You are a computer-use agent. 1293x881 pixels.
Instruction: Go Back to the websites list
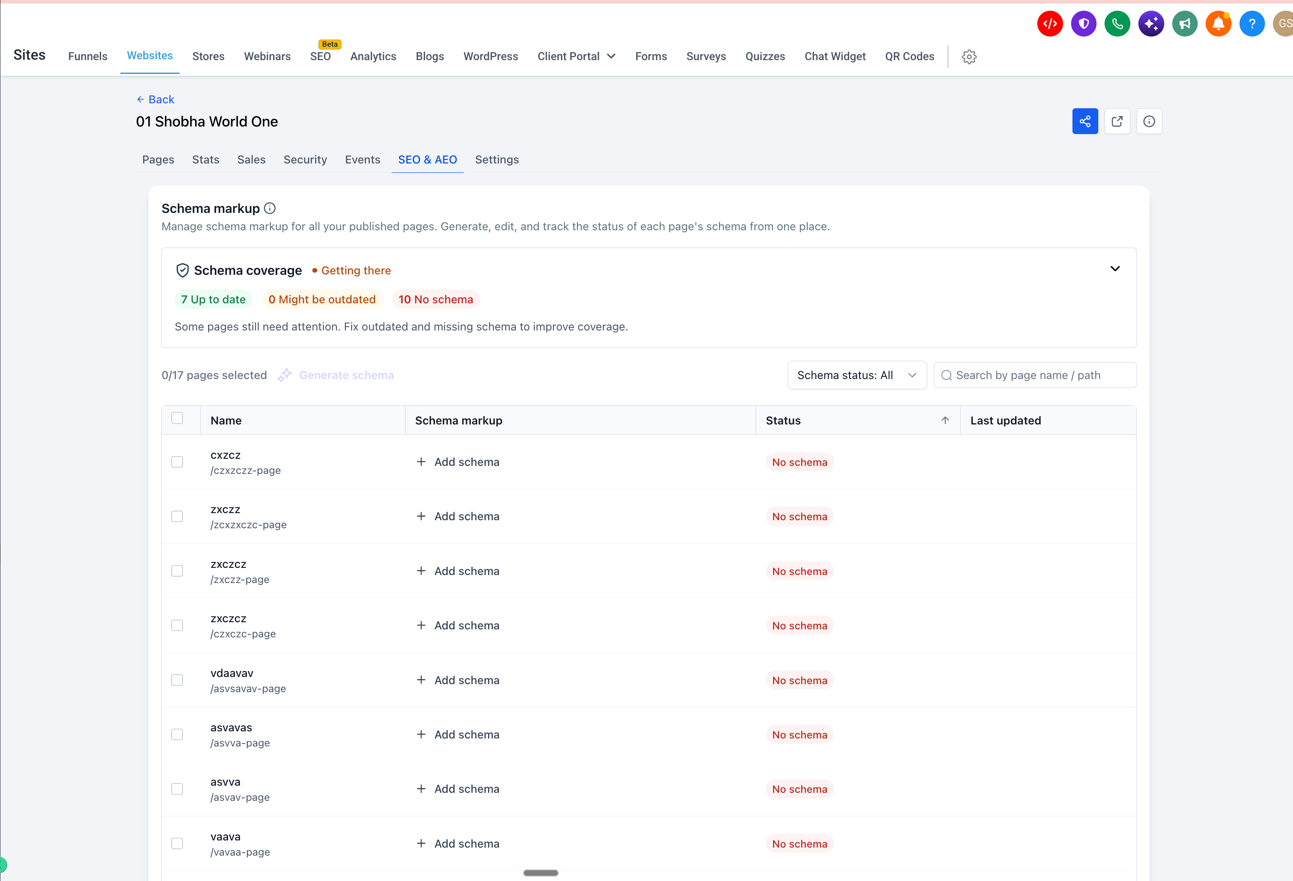155,100
